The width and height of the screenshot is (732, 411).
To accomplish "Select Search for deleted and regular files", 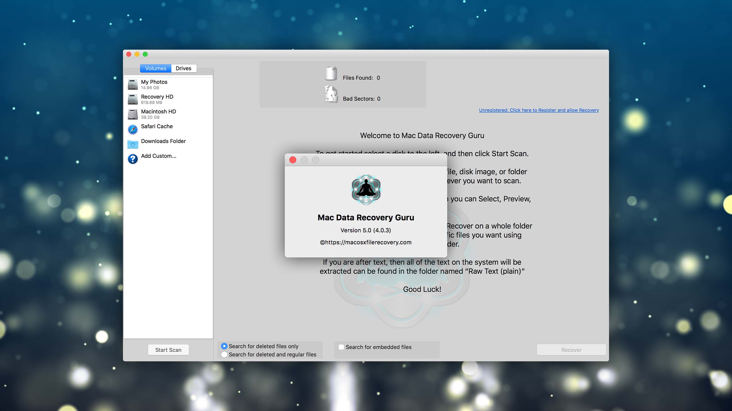I will pos(224,354).
